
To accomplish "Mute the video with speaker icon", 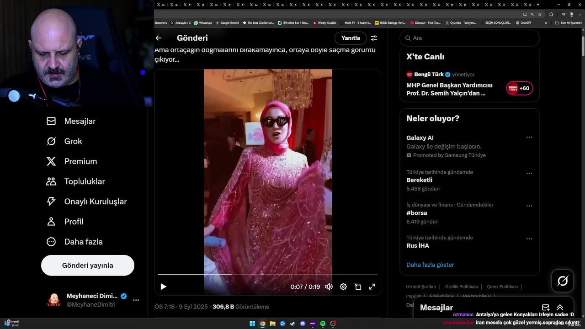I will (329, 287).
